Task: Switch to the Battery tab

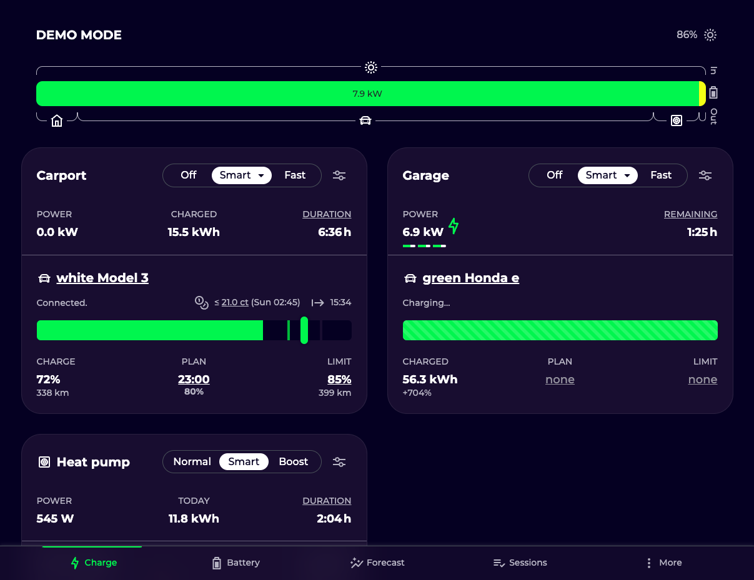Action: coord(236,563)
